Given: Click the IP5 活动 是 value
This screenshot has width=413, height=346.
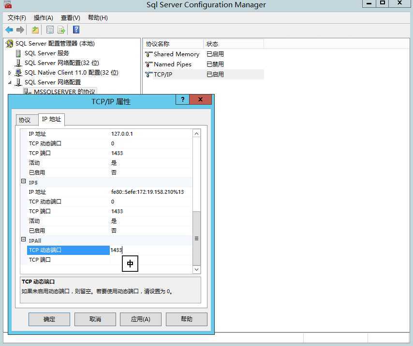Looking at the screenshot, I should [x=114, y=221].
